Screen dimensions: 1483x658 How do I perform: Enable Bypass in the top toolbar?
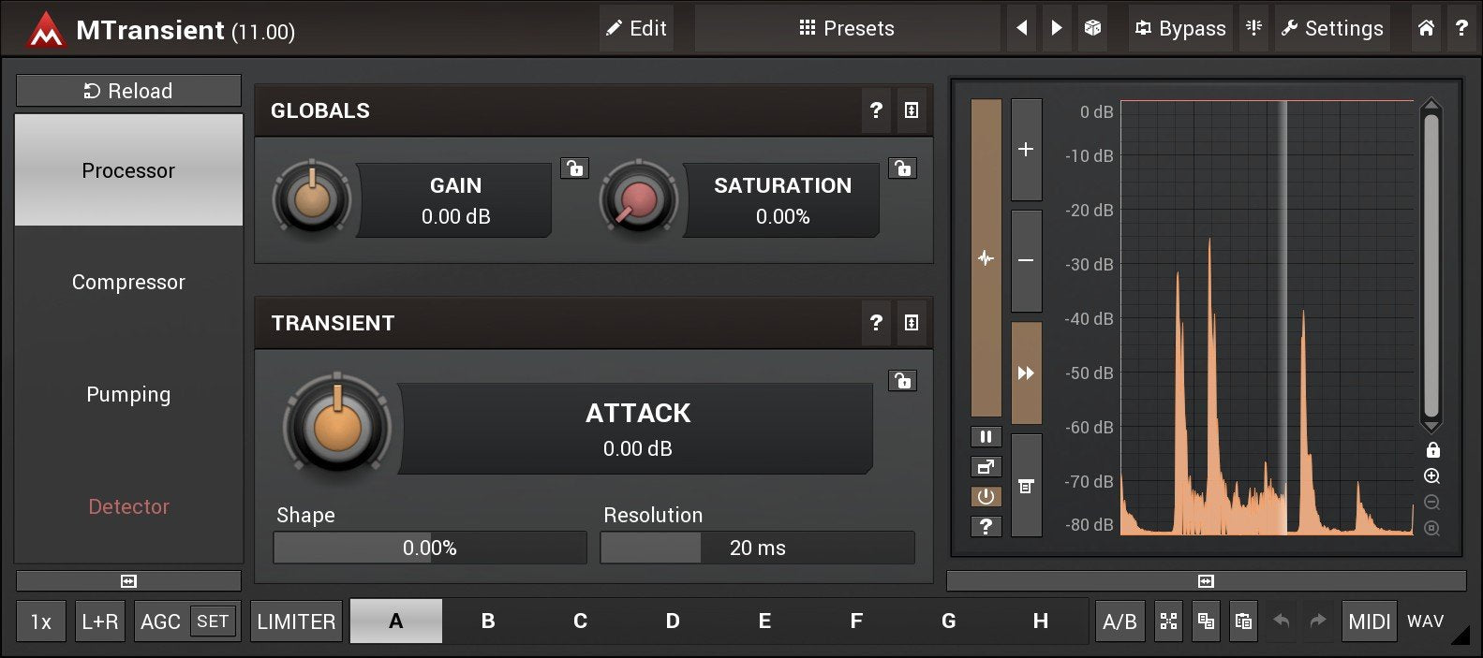[1179, 28]
